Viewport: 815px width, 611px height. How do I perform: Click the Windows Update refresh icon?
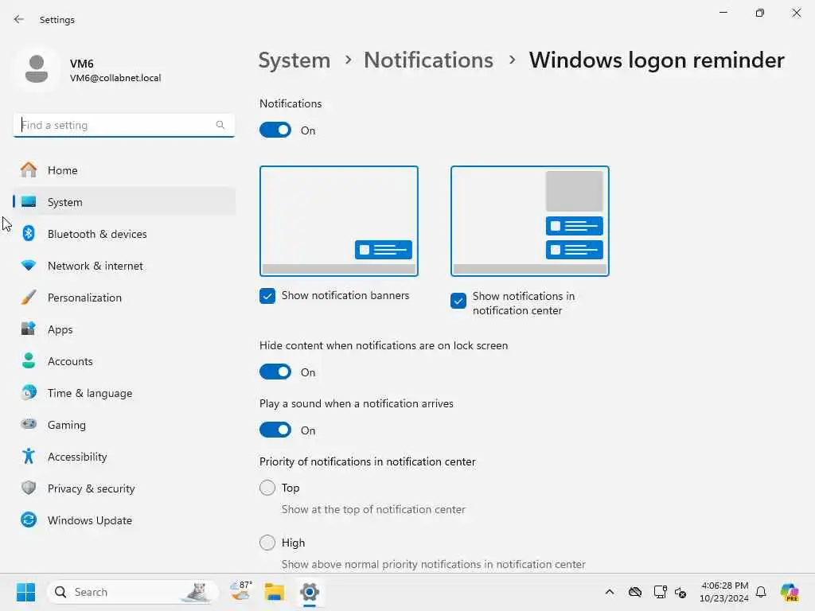point(29,520)
